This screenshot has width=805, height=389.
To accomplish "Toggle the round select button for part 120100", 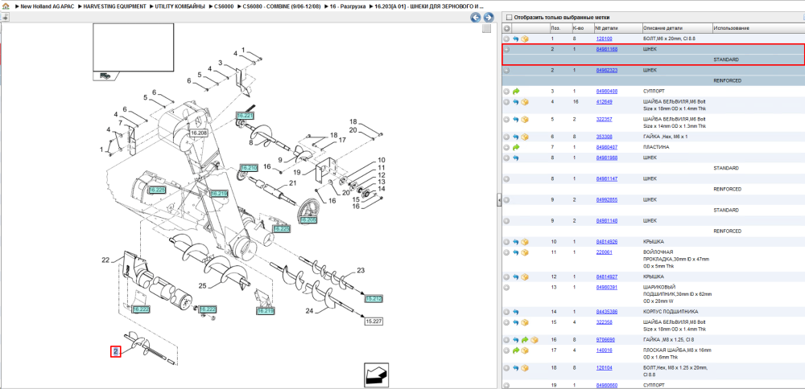I will tap(506, 39).
